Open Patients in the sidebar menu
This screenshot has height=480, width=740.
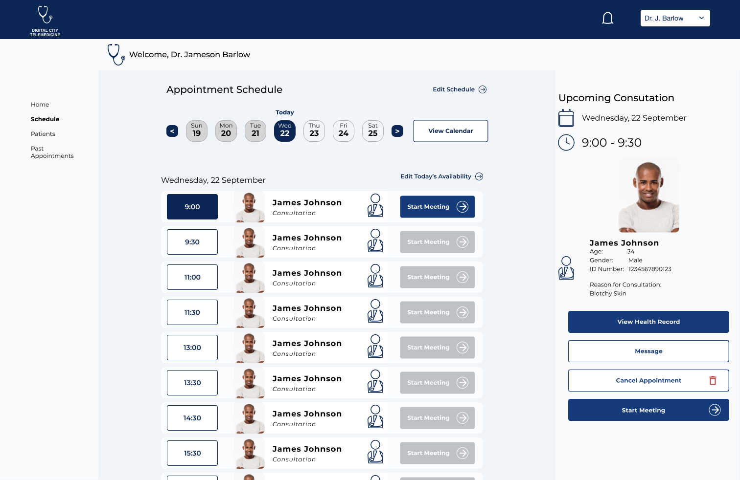43,134
